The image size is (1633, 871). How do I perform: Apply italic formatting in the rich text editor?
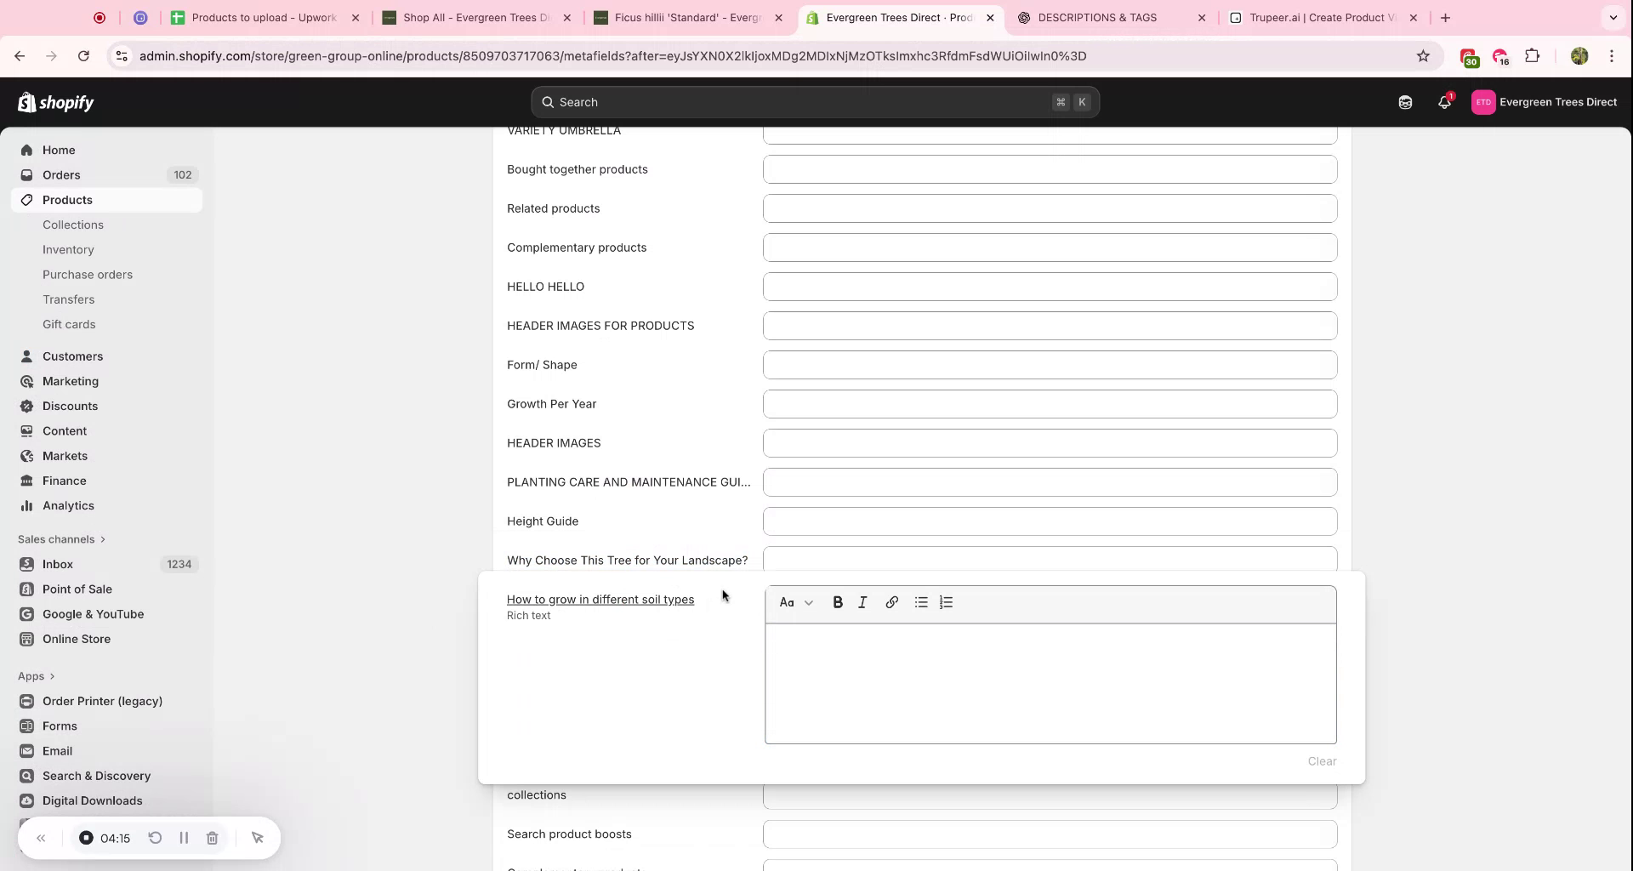[x=862, y=602]
